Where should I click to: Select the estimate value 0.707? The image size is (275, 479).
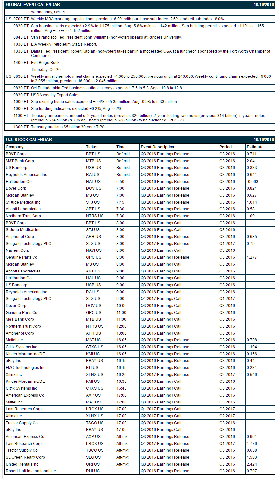(252, 471)
